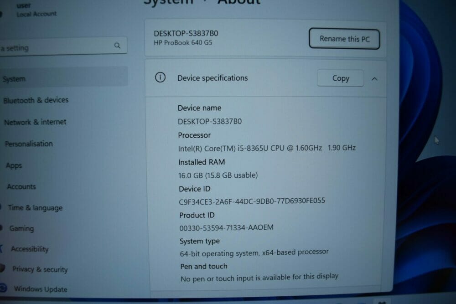Select Product ID 00330-53594-71334-AAOEM
The height and width of the screenshot is (304, 456).
[226, 227]
